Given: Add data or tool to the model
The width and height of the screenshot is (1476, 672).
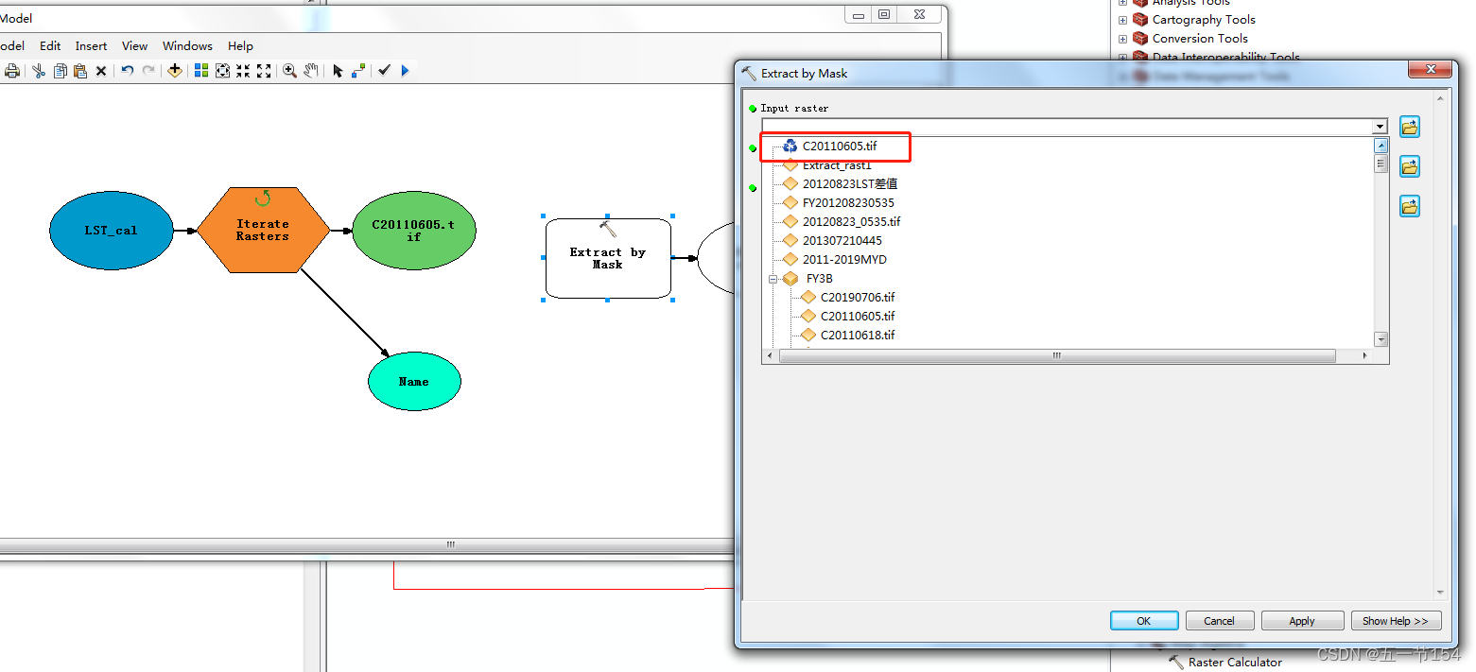Looking at the screenshot, I should [x=175, y=71].
